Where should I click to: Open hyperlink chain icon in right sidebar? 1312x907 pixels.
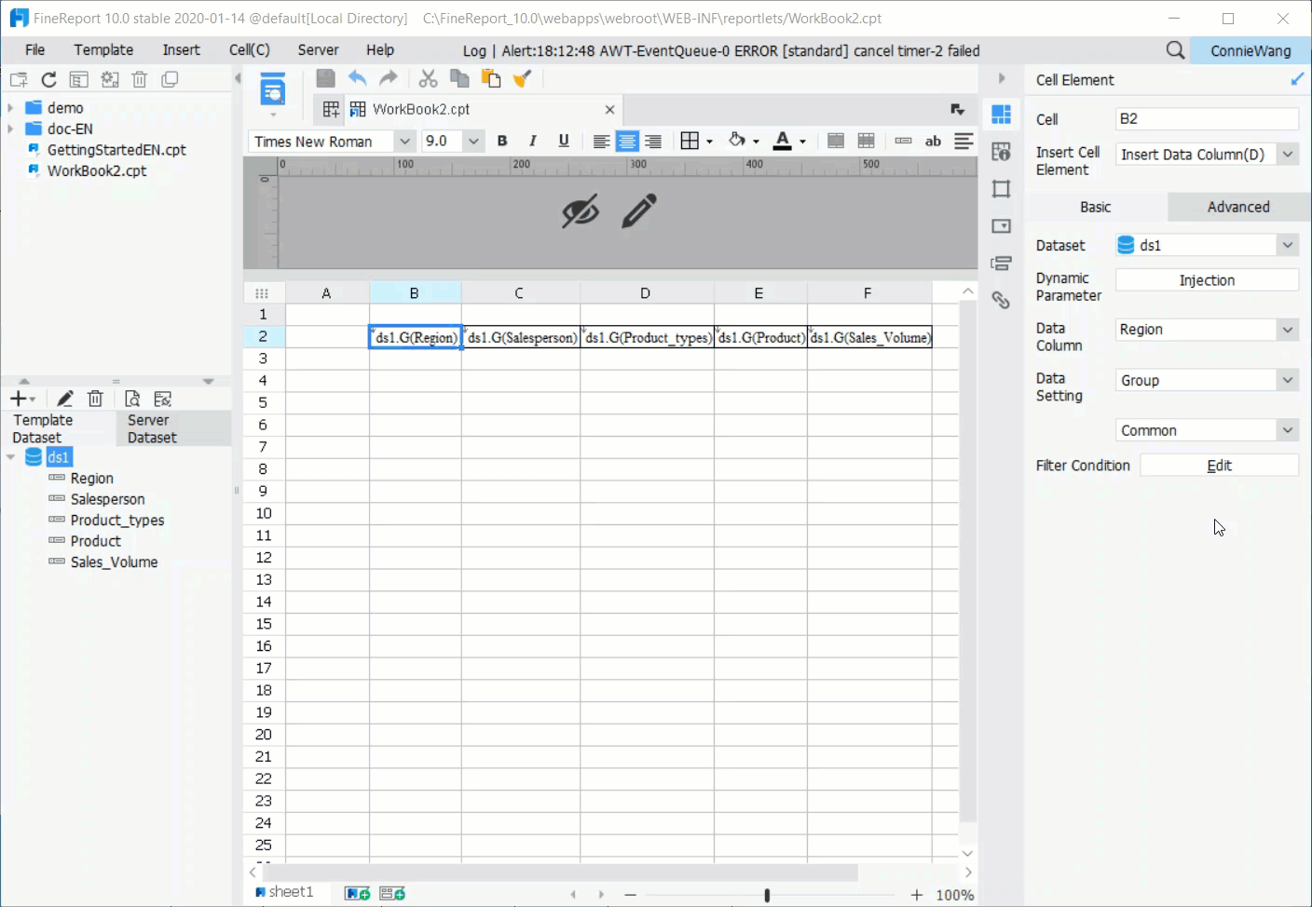point(1002,300)
